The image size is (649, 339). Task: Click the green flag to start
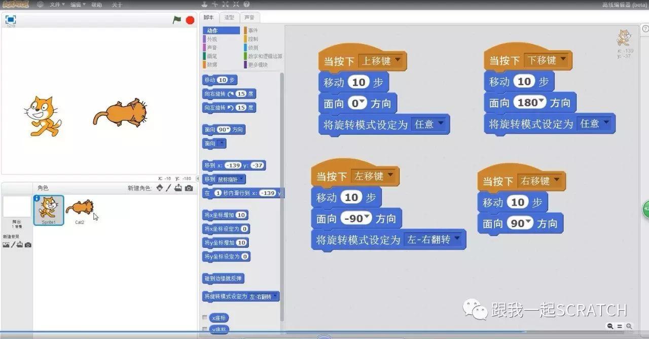tap(176, 20)
